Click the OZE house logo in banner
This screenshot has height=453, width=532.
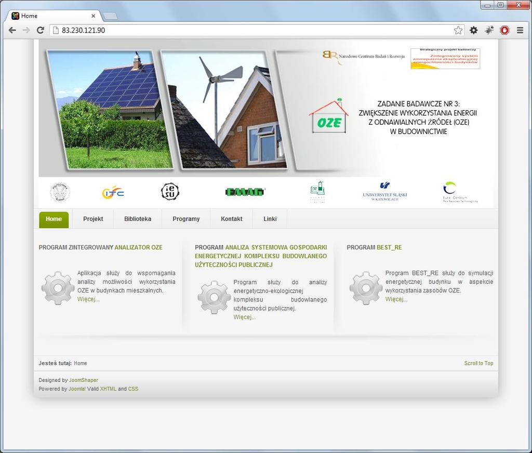click(x=328, y=116)
